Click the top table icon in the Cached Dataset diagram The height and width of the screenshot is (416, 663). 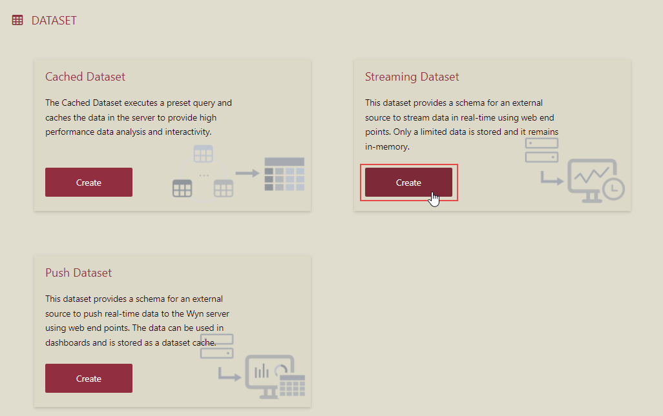pyautogui.click(x=203, y=154)
